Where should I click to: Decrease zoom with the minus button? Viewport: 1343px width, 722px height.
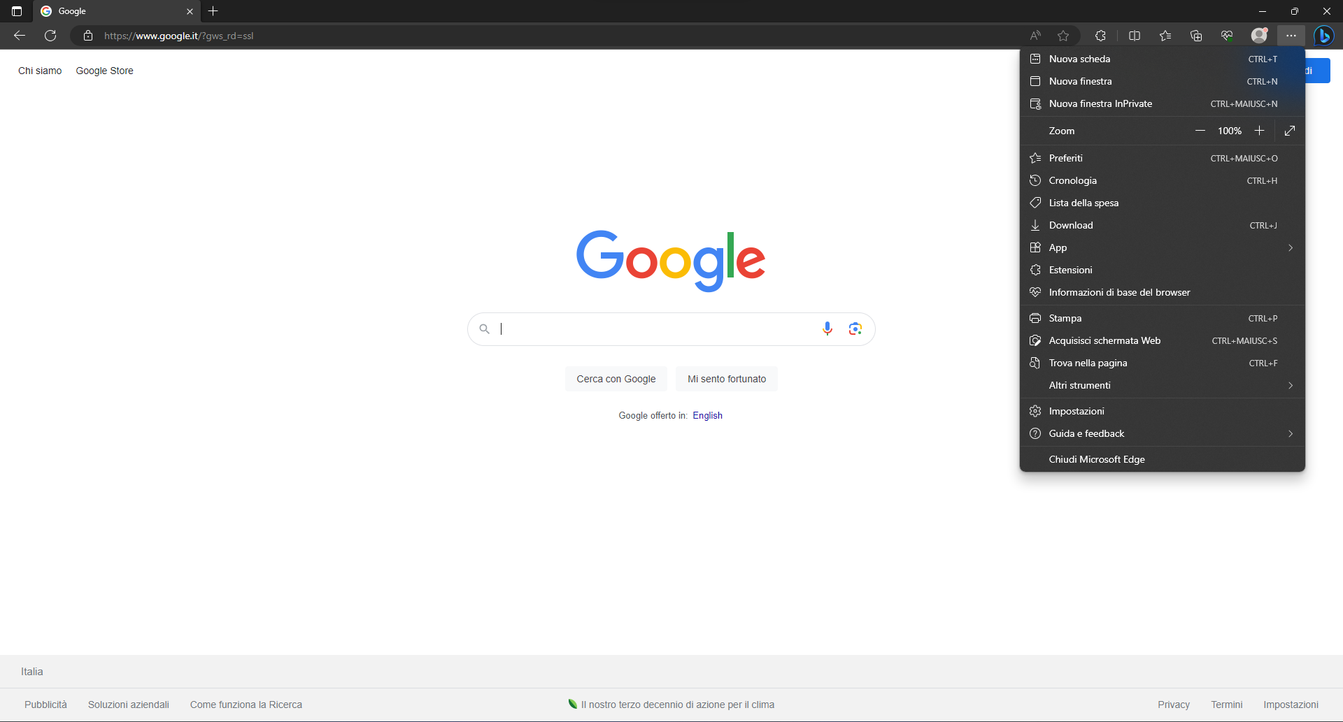(x=1200, y=131)
